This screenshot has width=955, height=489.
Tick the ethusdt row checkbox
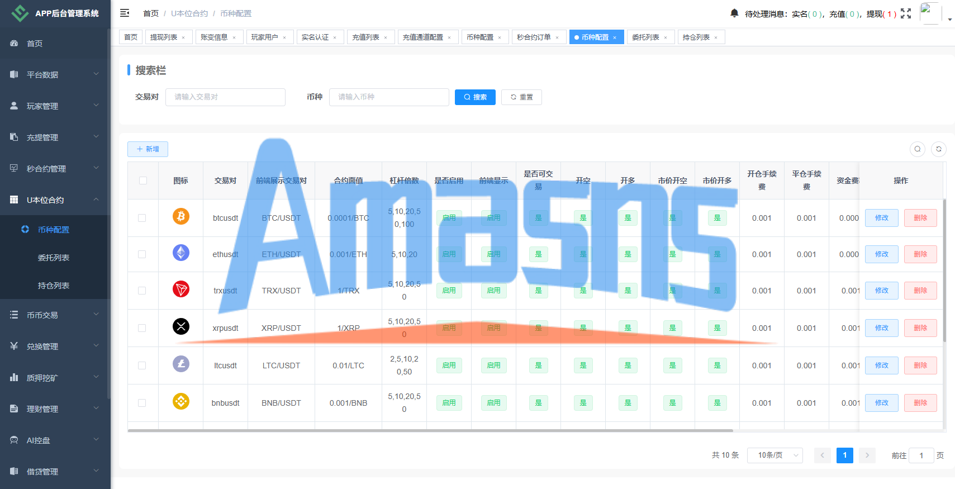(x=142, y=254)
